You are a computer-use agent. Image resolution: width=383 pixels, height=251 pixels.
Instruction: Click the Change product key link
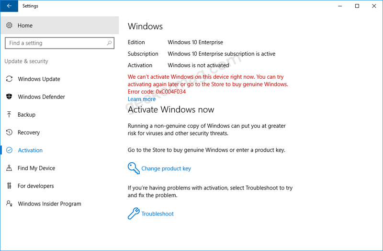pyautogui.click(x=166, y=168)
